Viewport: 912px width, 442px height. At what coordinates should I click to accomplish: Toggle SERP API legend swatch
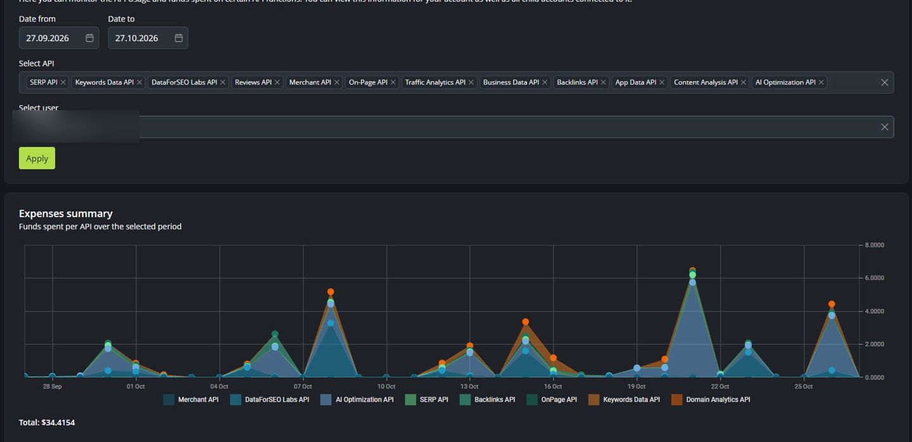410,400
